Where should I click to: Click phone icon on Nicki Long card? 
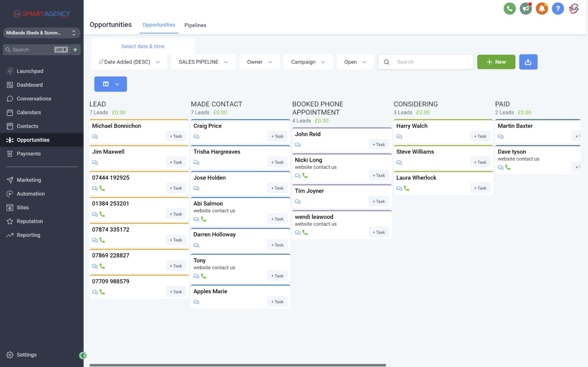tap(305, 175)
